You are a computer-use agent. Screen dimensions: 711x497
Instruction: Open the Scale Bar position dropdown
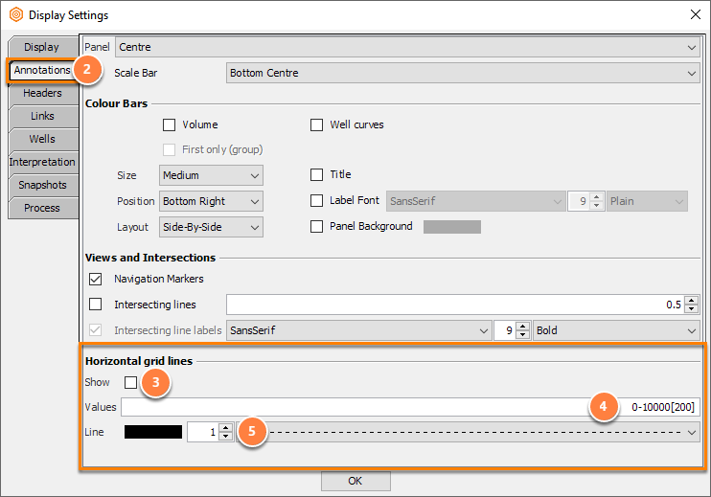click(463, 73)
